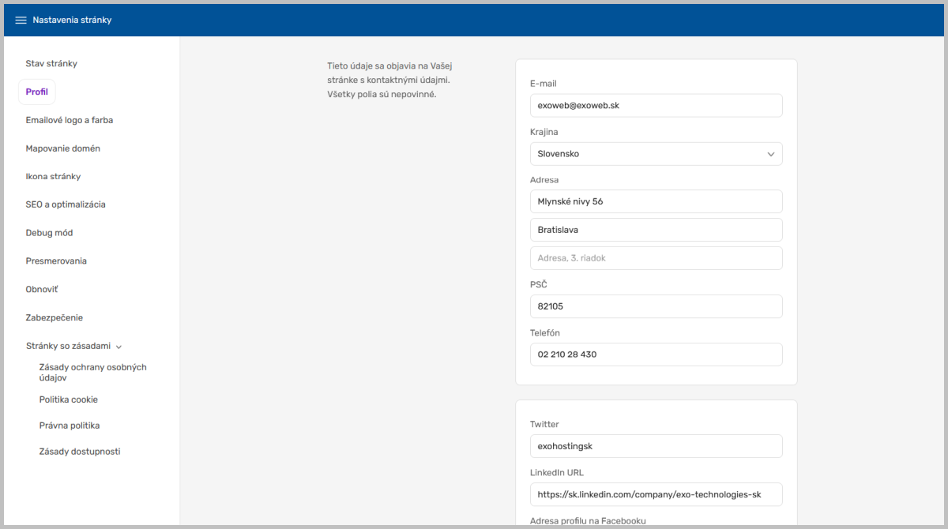Select Obnoviť in sidebar
Viewport: 948px width, 529px height.
tap(42, 289)
